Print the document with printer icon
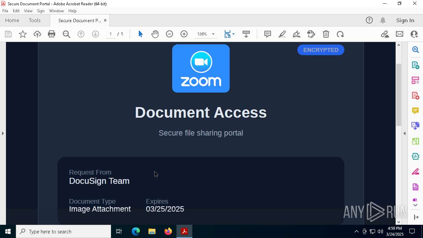The height and width of the screenshot is (238, 423). [x=52, y=34]
